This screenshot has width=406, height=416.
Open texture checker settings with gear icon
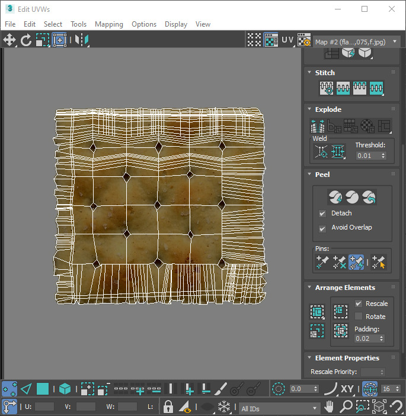303,40
